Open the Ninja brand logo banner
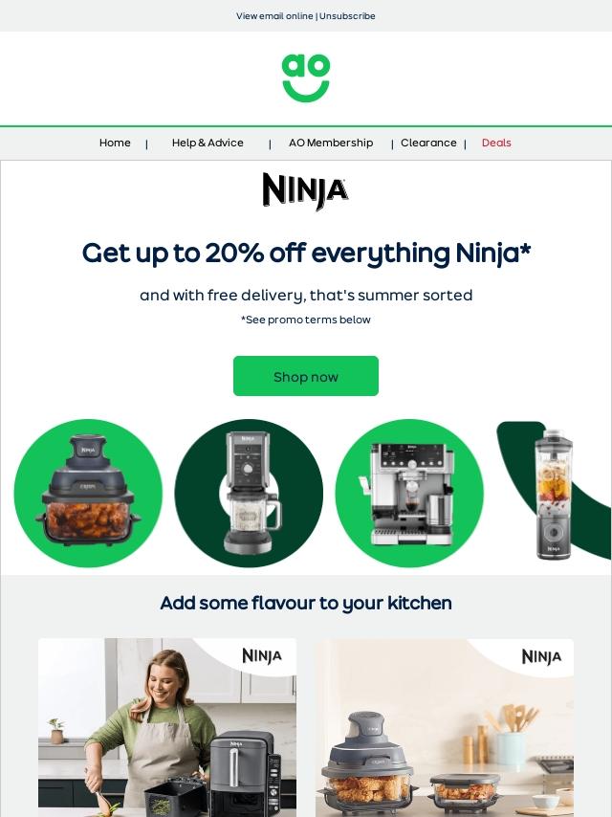This screenshot has height=817, width=612. [x=306, y=191]
